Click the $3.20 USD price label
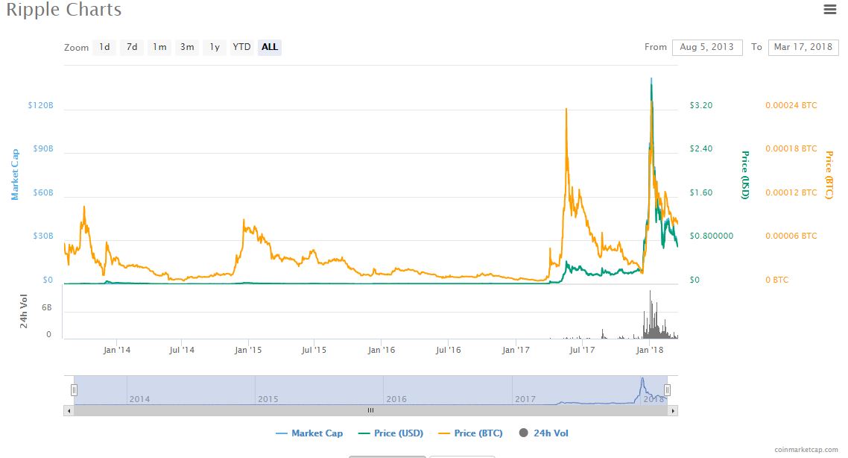848x458 pixels. click(x=701, y=105)
